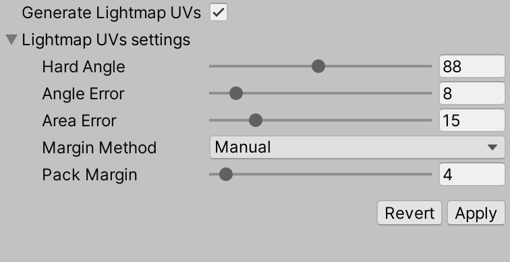This screenshot has width=510, height=262.
Task: Click the Hard Angle property label
Action: tap(84, 67)
